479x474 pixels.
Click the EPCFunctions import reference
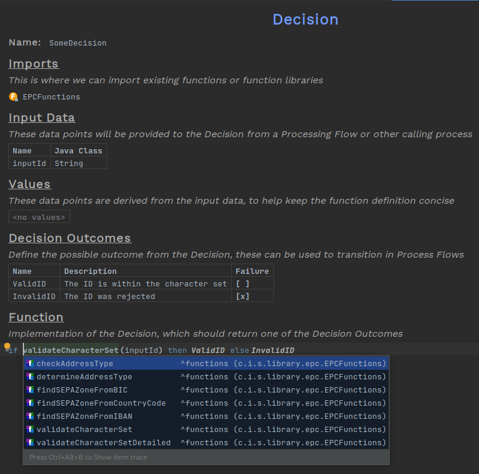(52, 97)
